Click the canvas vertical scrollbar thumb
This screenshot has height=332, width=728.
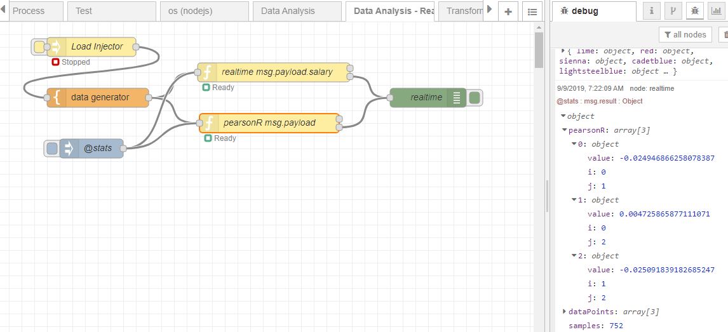[539, 50]
